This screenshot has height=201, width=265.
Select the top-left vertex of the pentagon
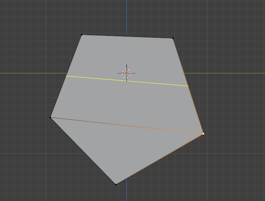click(82, 35)
